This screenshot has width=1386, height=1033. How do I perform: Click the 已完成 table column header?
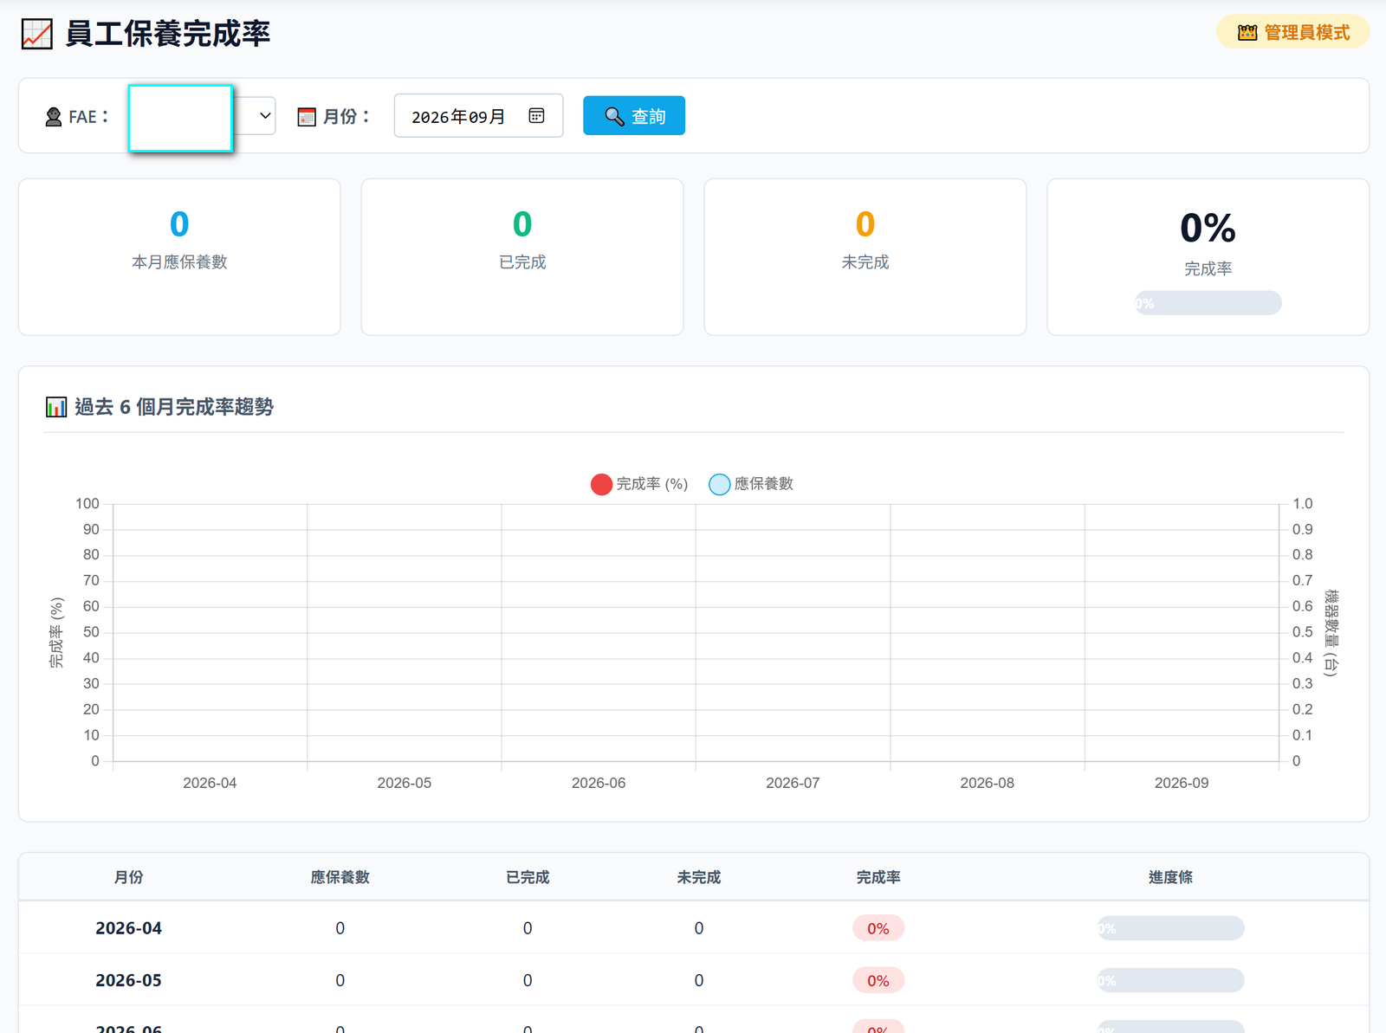click(x=528, y=877)
